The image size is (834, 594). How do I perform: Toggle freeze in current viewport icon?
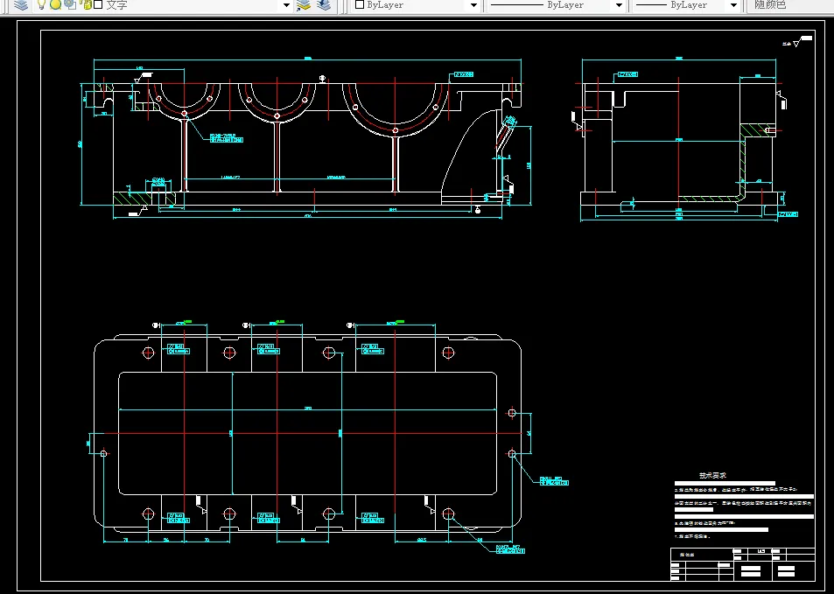(x=70, y=4)
